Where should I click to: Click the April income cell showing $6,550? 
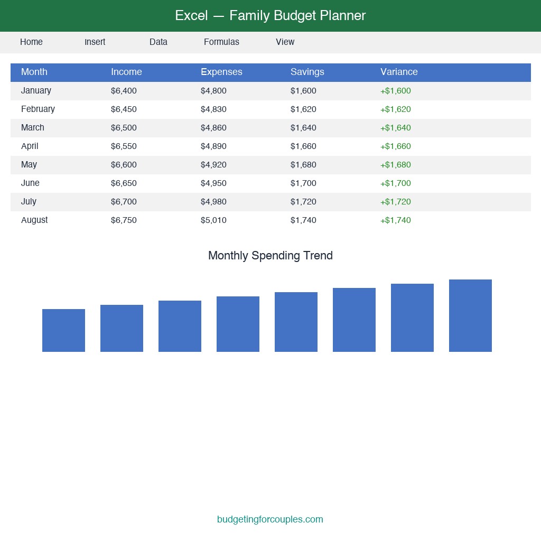click(124, 146)
